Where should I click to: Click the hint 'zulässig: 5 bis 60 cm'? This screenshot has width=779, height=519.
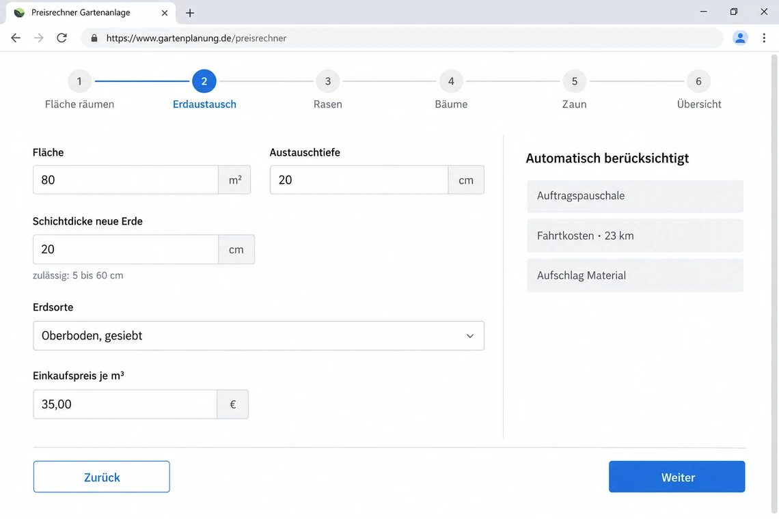click(78, 276)
